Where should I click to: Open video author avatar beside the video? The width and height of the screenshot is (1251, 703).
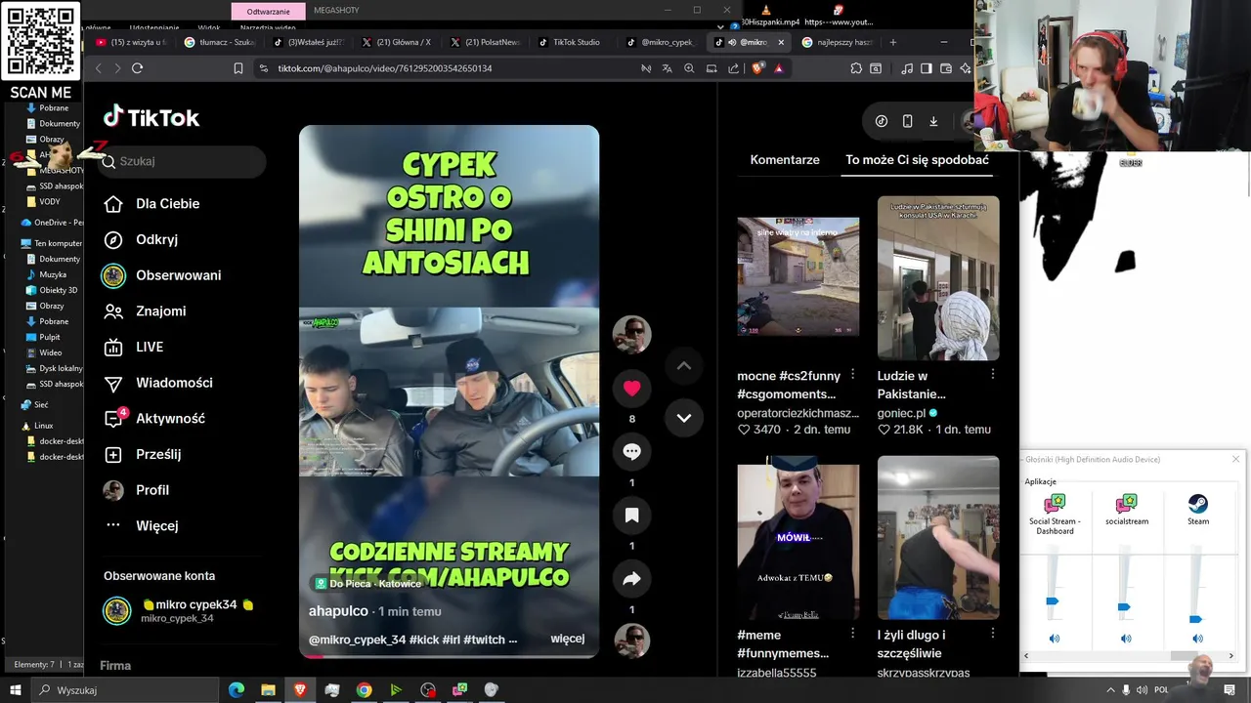[x=631, y=335]
